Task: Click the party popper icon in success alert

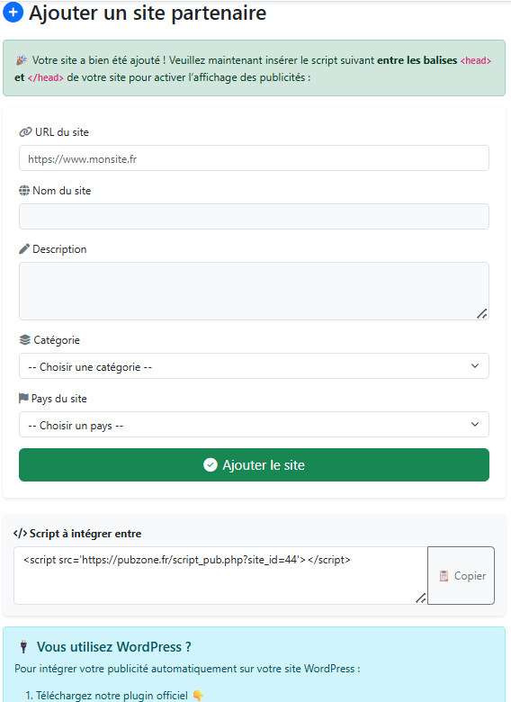Action: click(x=21, y=60)
